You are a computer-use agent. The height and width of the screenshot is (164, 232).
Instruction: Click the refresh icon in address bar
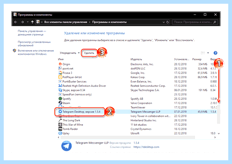[168, 22]
